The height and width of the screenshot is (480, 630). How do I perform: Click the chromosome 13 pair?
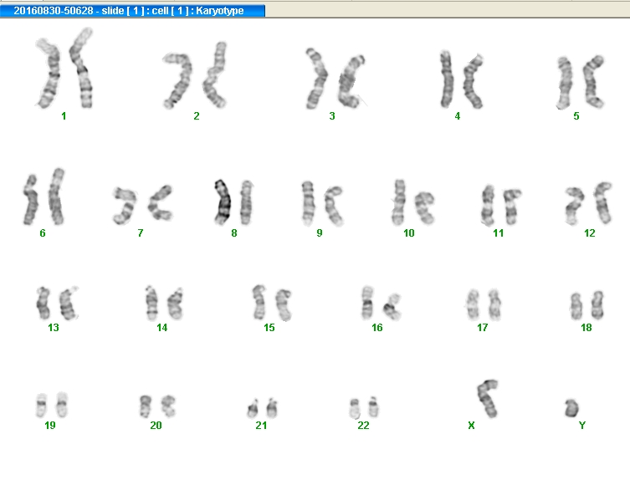point(57,304)
